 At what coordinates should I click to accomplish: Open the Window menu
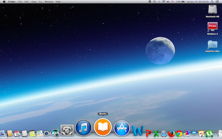point(49,2)
